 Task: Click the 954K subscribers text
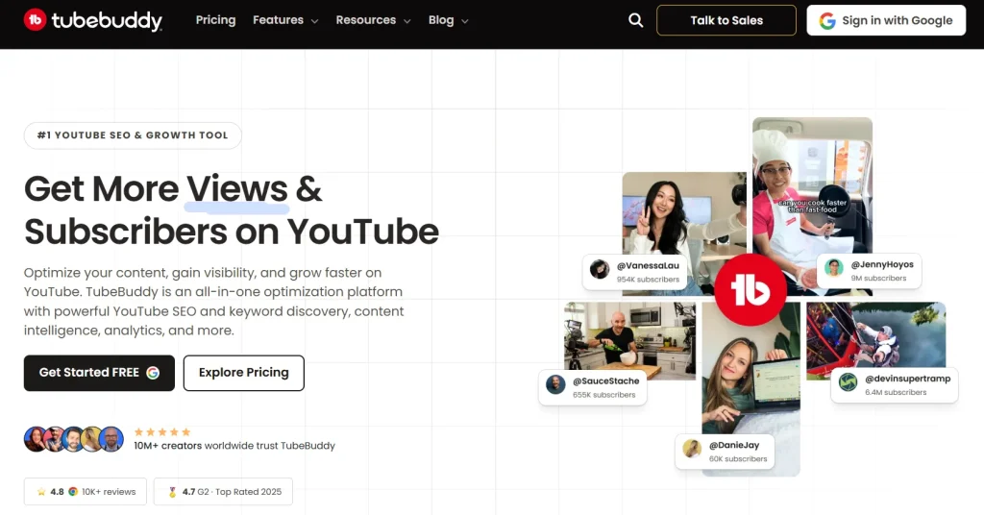pyautogui.click(x=648, y=280)
